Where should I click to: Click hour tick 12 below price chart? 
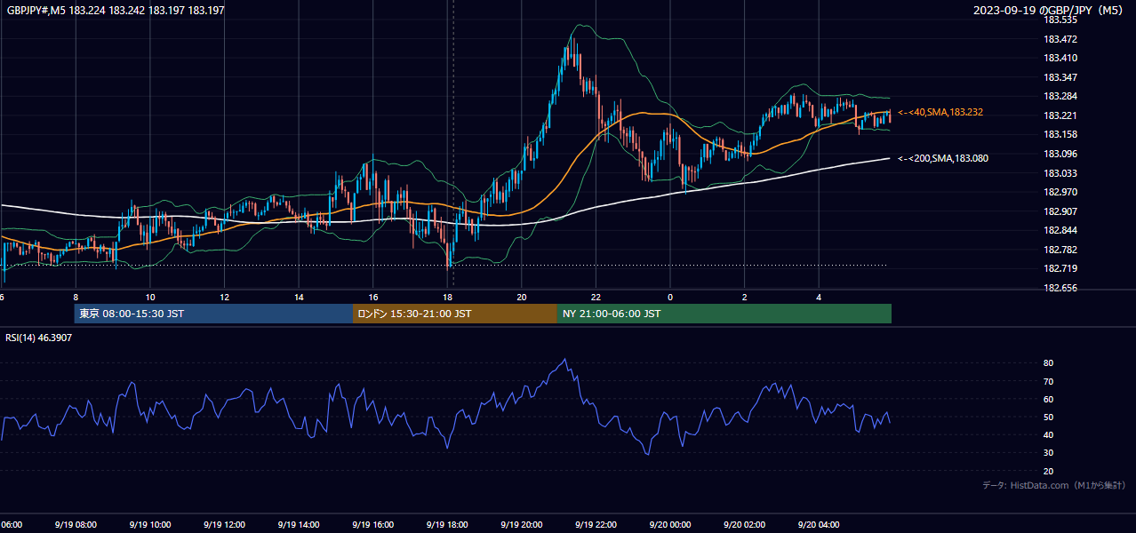pyautogui.click(x=225, y=297)
